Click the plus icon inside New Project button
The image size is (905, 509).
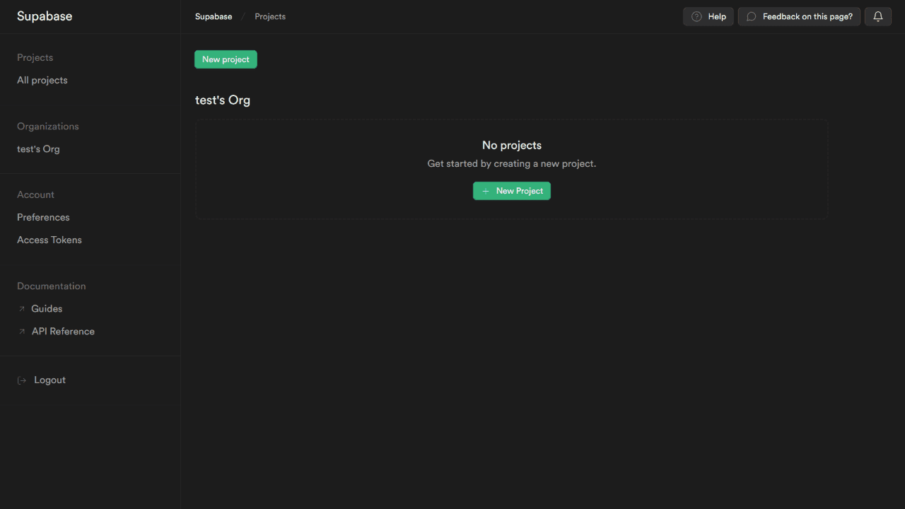point(485,191)
